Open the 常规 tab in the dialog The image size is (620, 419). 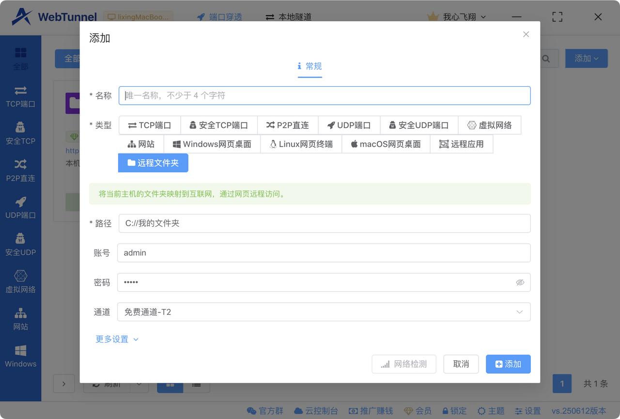(x=310, y=67)
